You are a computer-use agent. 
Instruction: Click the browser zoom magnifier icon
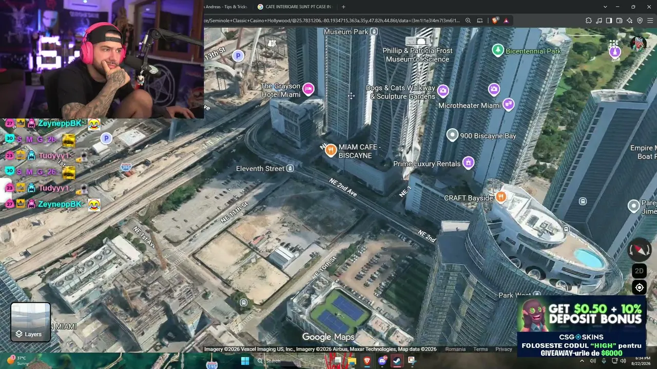point(468,20)
